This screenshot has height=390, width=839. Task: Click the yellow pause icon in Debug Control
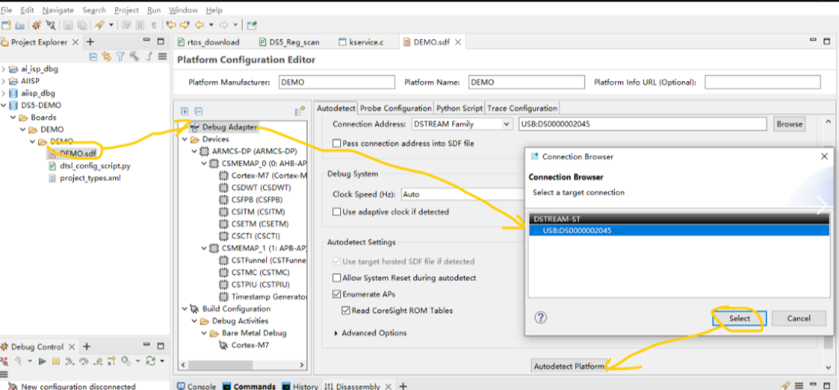[x=56, y=361]
